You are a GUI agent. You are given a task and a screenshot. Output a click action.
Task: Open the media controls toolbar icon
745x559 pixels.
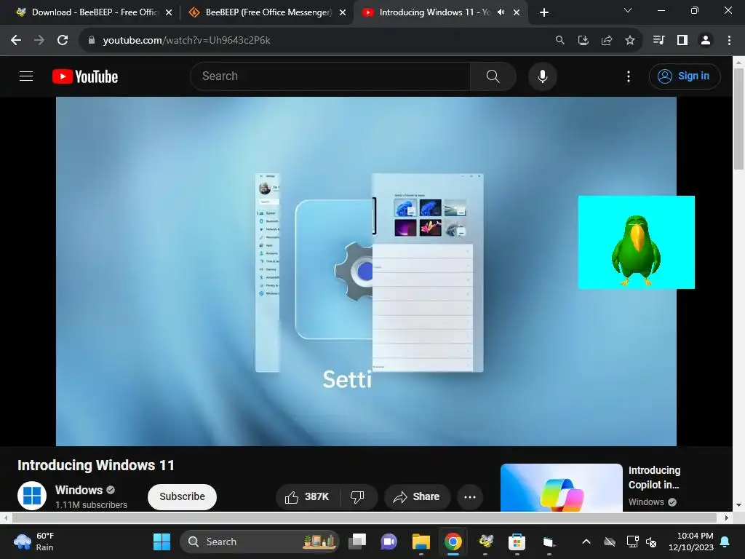click(658, 41)
